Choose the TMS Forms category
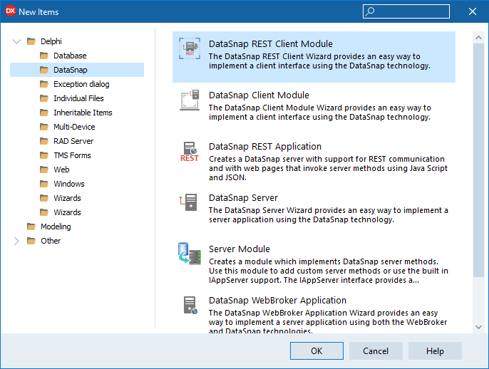Image resolution: width=489 pixels, height=369 pixels. (72, 155)
